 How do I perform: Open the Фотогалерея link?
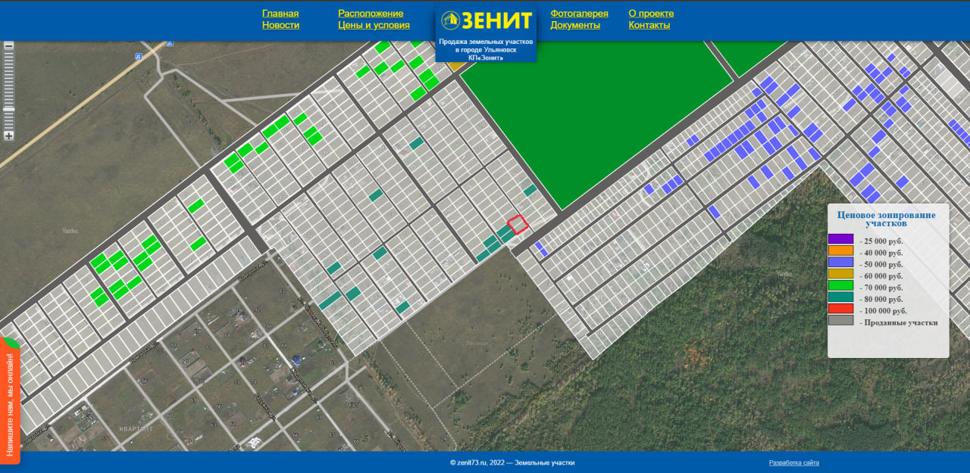pos(579,14)
